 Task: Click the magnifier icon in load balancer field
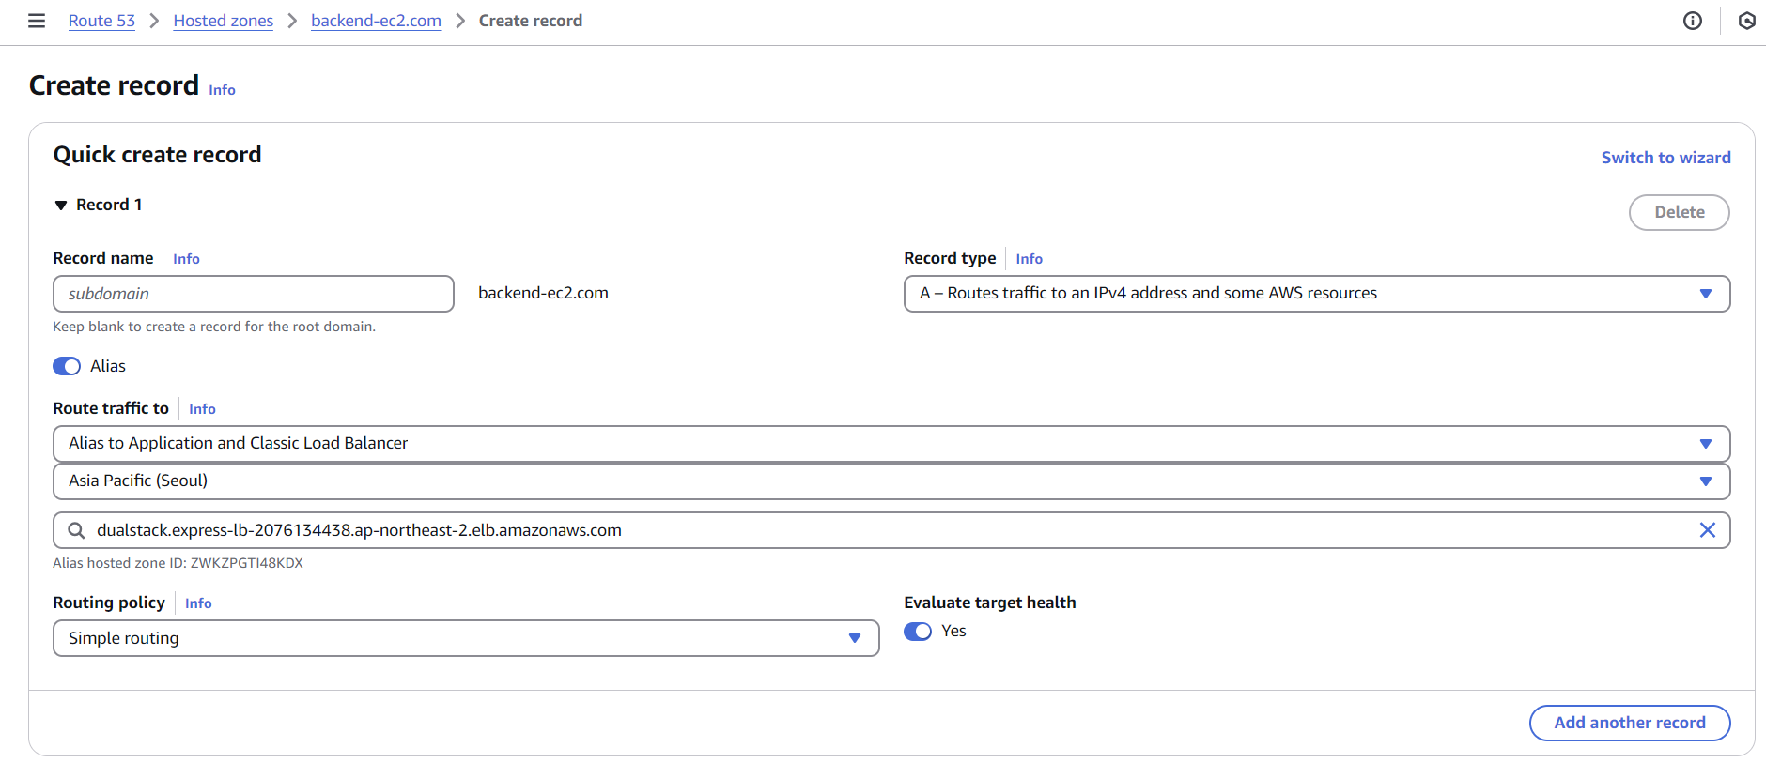point(77,530)
